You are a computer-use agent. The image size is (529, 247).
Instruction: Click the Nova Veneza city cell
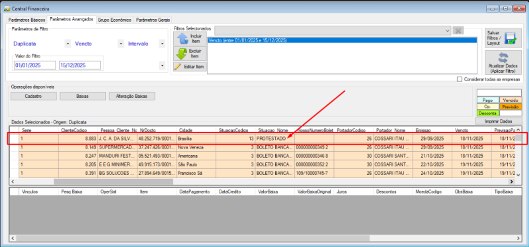pyautogui.click(x=196, y=147)
